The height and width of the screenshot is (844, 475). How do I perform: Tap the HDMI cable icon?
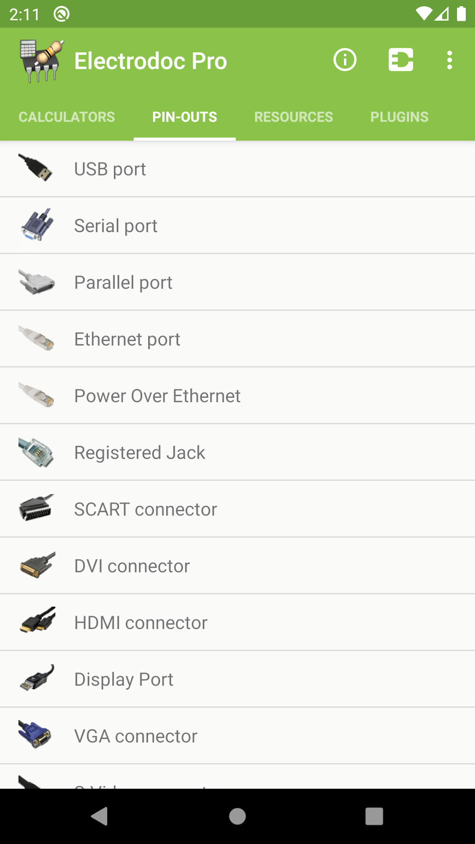coord(37,621)
